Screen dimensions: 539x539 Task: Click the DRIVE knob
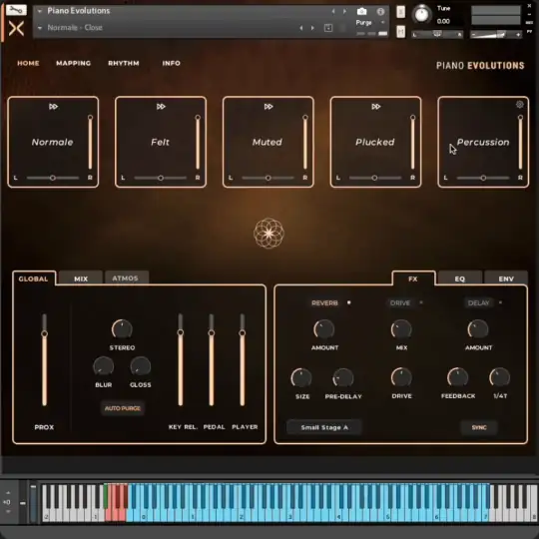pyautogui.click(x=401, y=377)
